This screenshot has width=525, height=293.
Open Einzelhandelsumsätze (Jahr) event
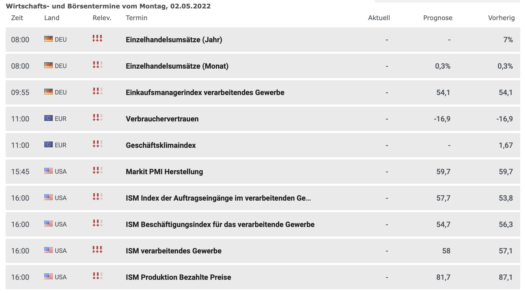(x=174, y=40)
